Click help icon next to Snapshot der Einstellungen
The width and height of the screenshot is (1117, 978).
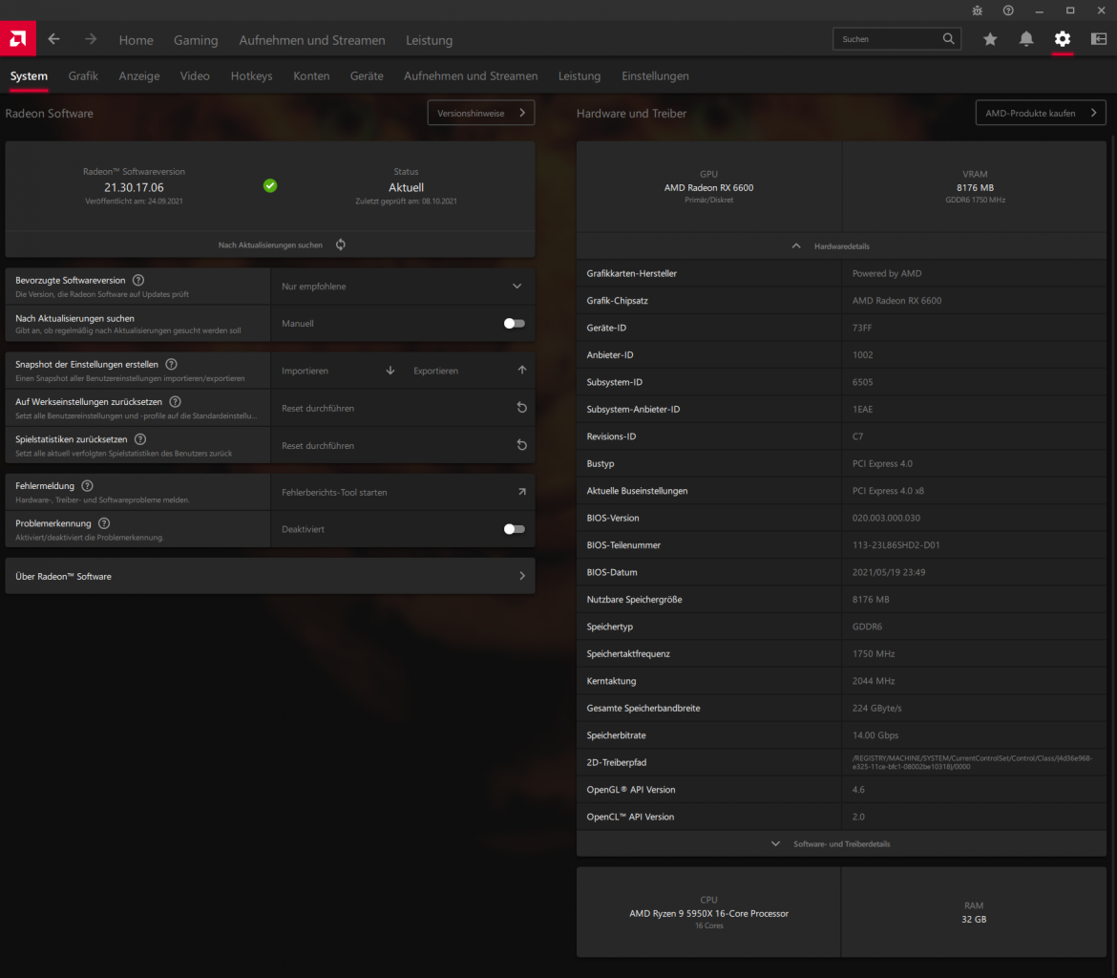point(171,364)
